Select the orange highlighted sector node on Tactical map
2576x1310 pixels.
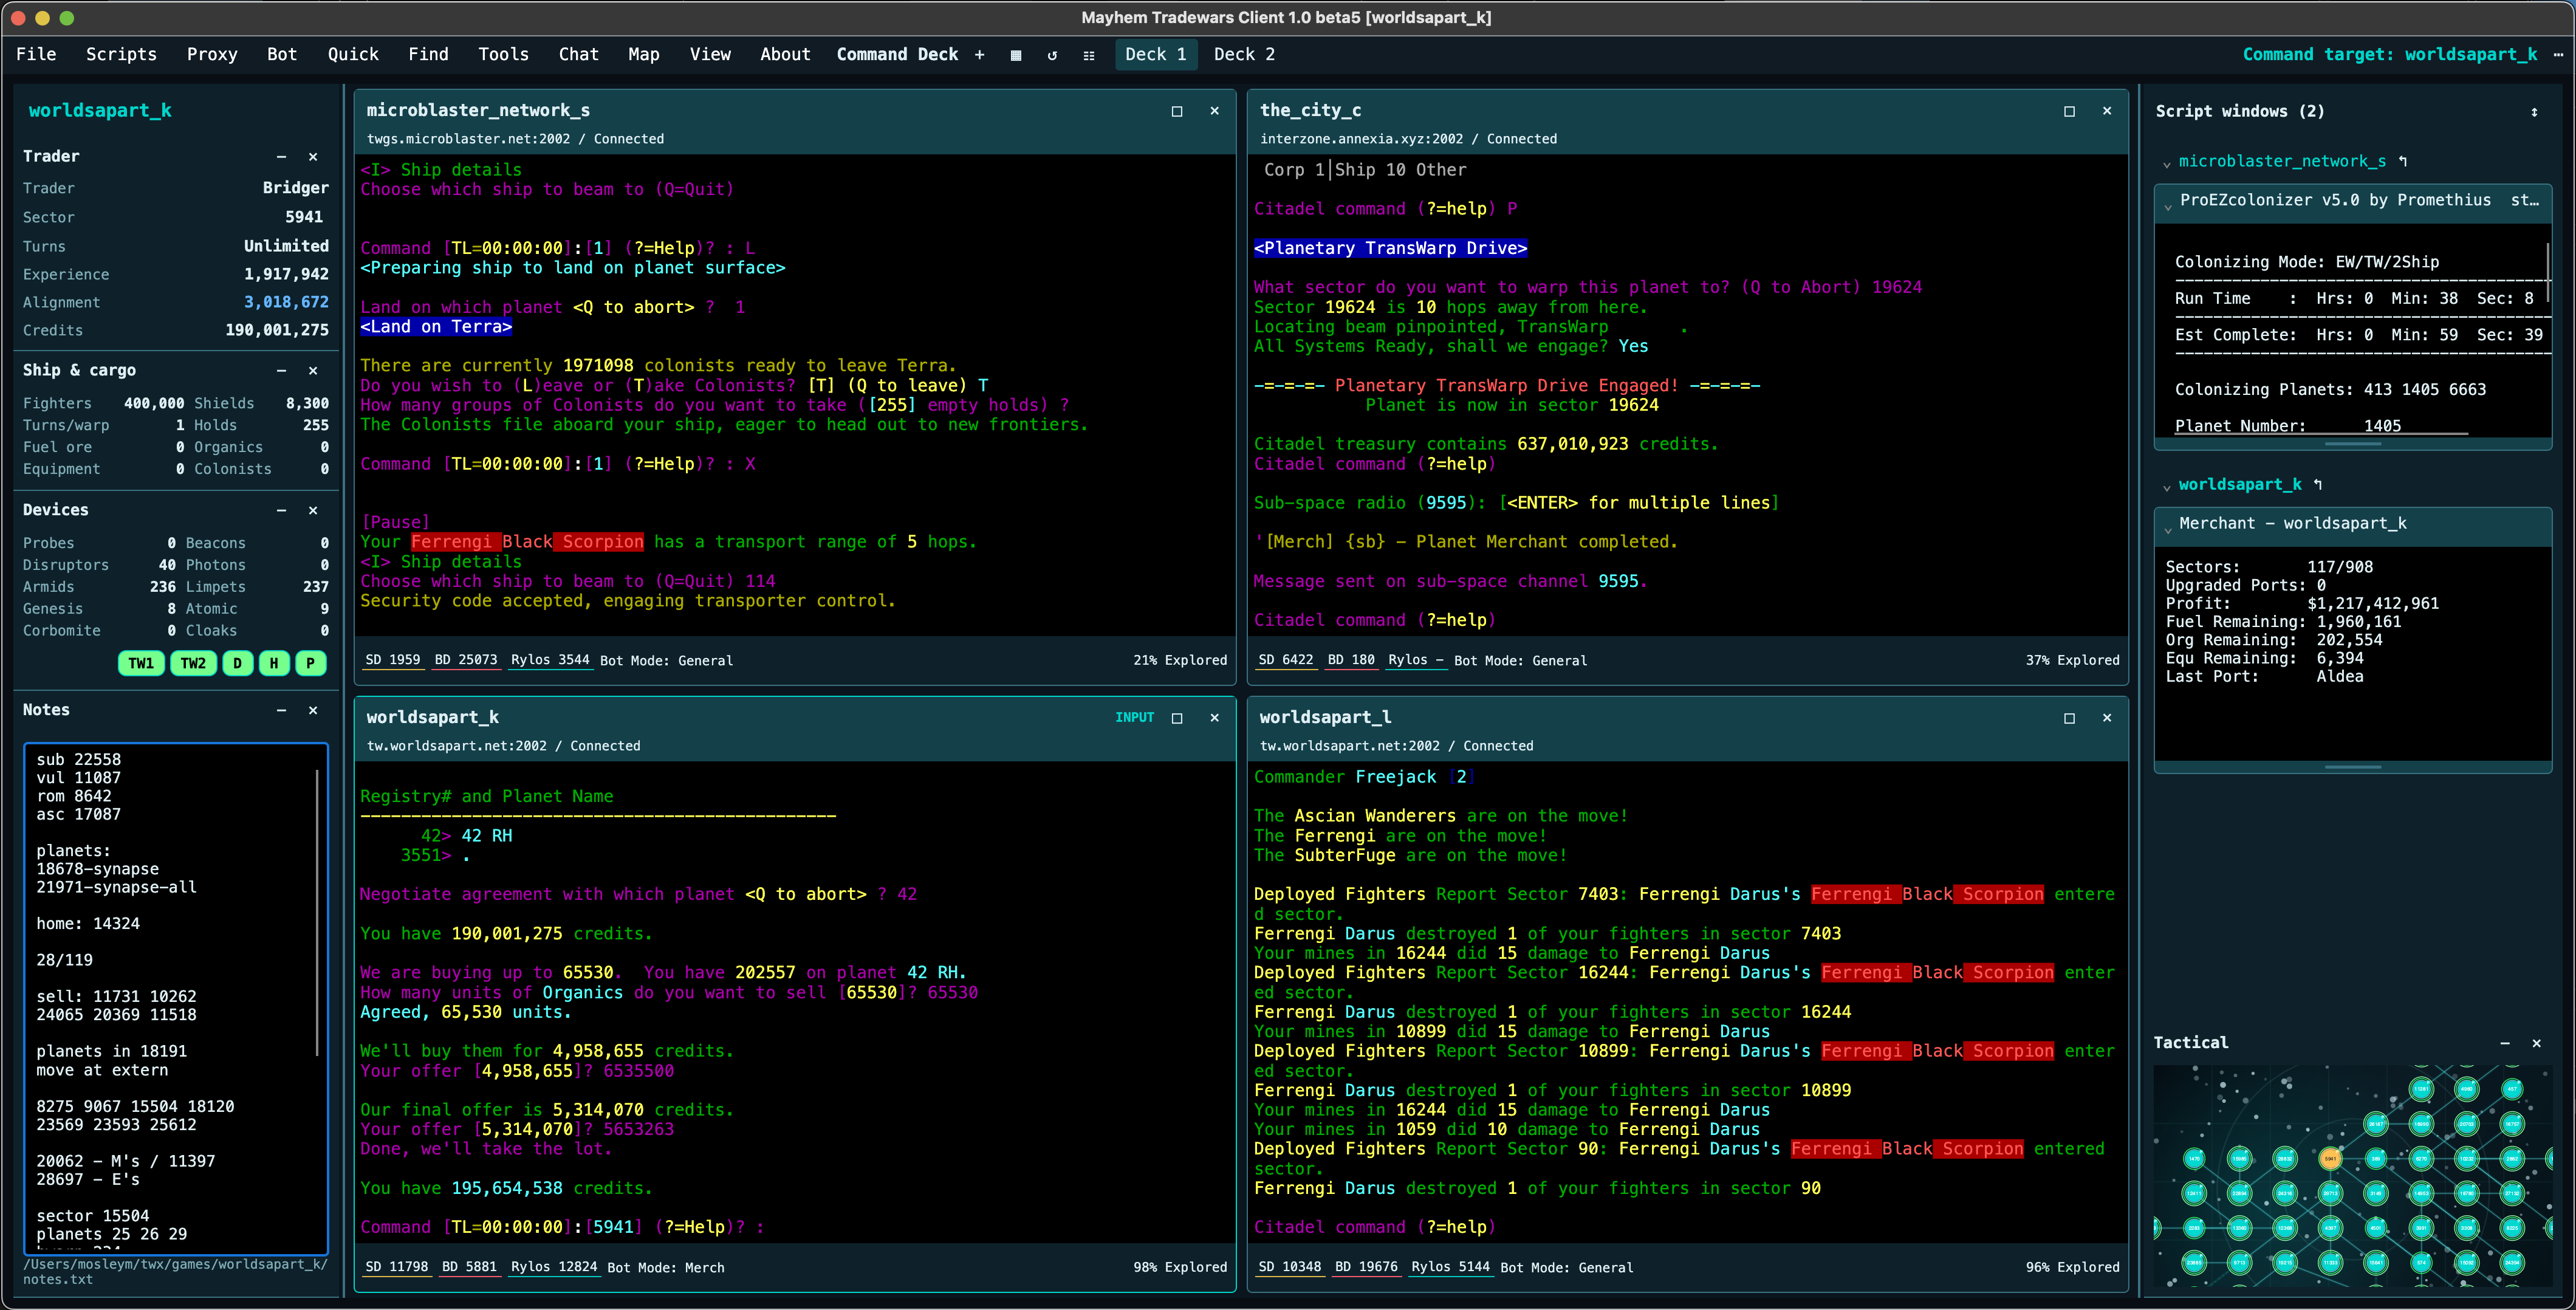pyautogui.click(x=2330, y=1159)
